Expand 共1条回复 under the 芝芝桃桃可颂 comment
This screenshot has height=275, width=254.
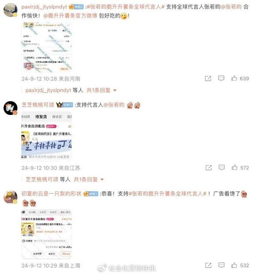pos(89,179)
